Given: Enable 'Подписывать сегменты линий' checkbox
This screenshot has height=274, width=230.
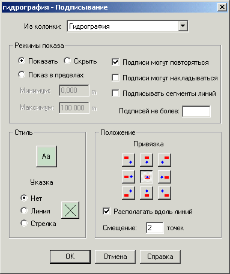Looking at the screenshot, I should (x=115, y=93).
